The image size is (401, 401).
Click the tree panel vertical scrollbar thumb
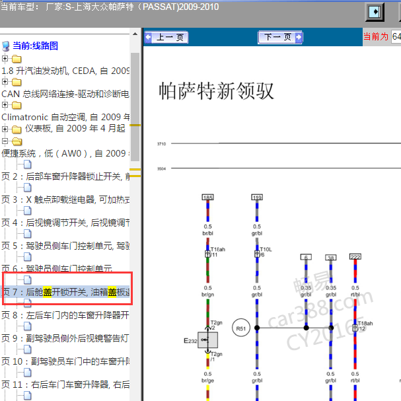click(x=135, y=107)
